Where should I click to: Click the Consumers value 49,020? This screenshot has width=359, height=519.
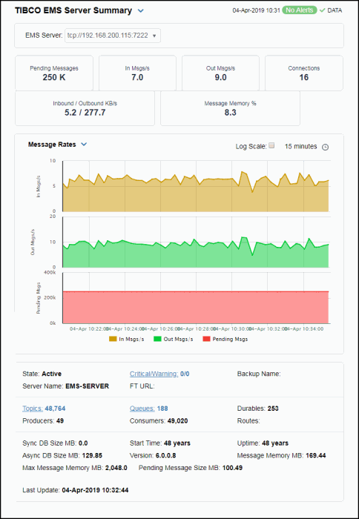pos(177,421)
